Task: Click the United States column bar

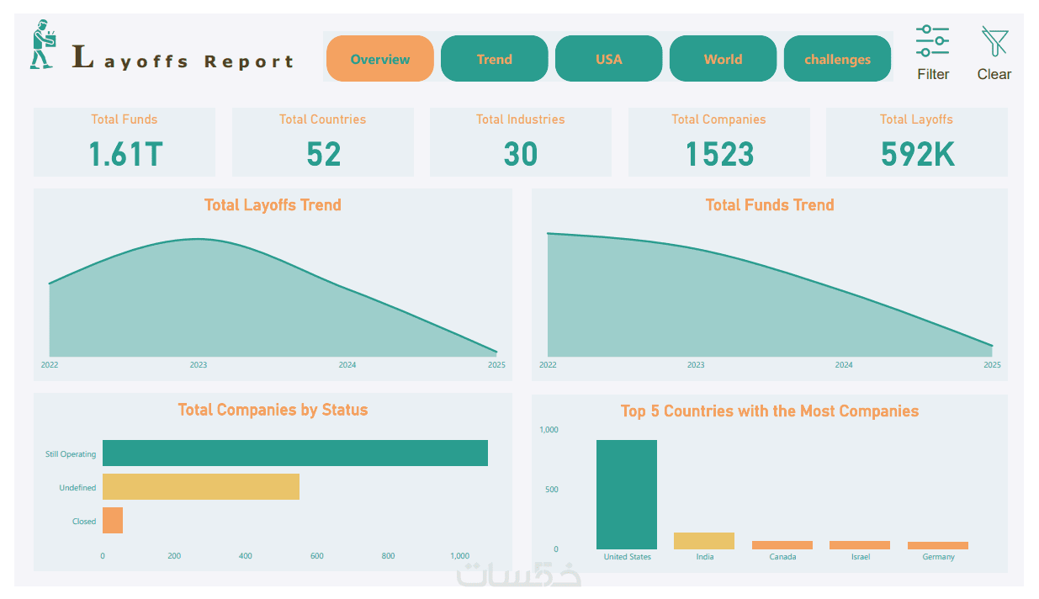Action: click(x=627, y=495)
